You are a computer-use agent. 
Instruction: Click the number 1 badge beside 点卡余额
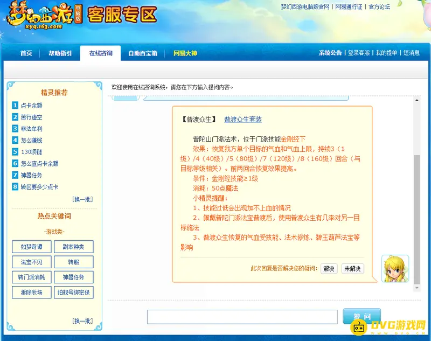coord(15,105)
